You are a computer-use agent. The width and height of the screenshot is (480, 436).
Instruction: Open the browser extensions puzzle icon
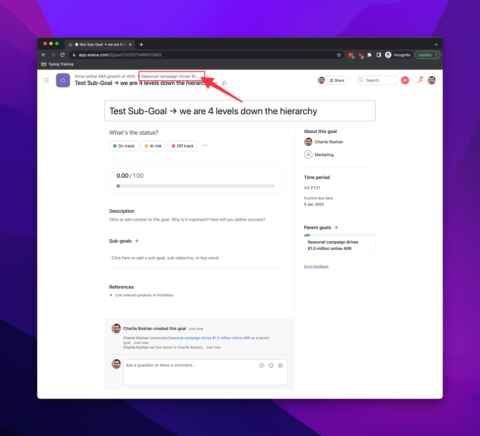(369, 55)
